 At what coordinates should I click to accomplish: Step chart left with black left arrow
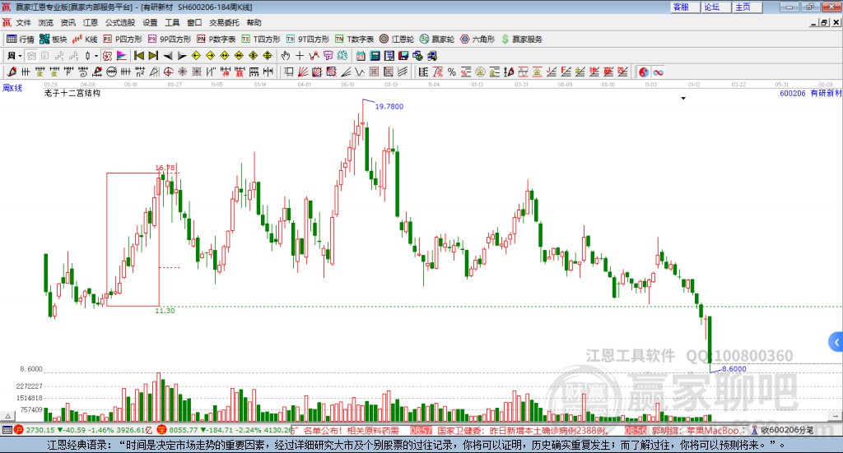click(168, 56)
